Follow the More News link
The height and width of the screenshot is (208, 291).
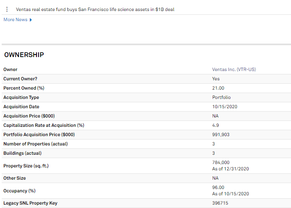point(15,19)
